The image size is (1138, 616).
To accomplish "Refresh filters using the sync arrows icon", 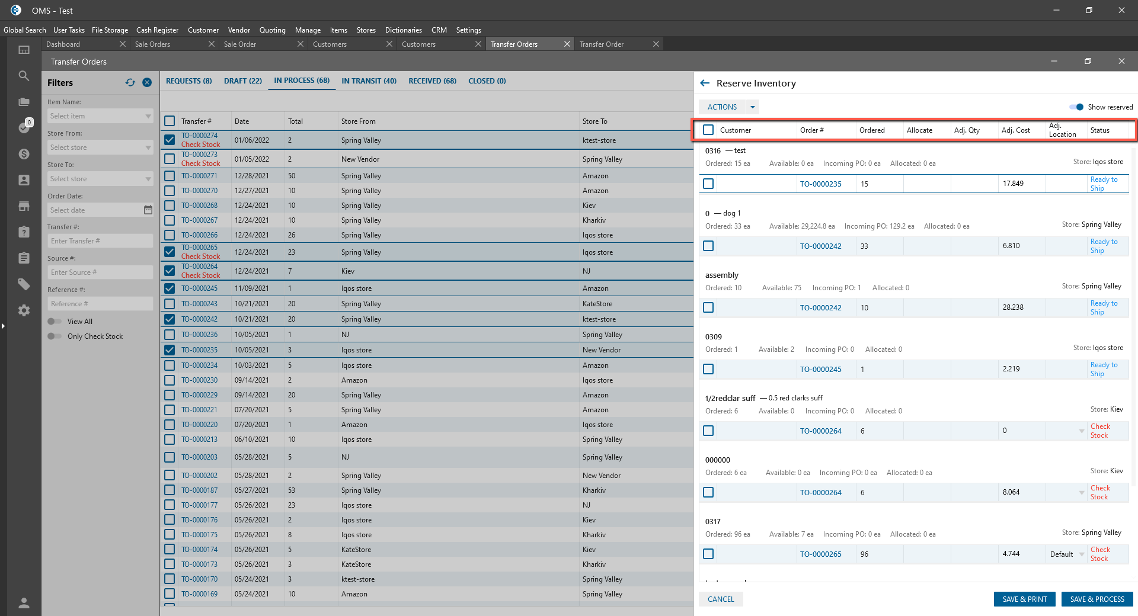I will pyautogui.click(x=130, y=83).
